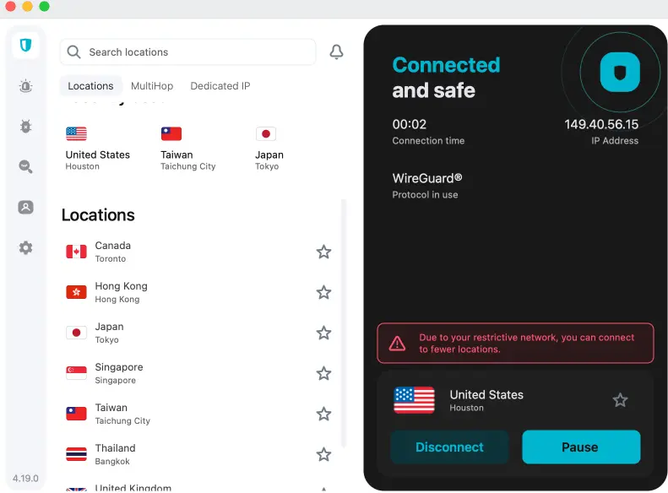Click the locations list scrollbar
The image size is (668, 493).
344,323
